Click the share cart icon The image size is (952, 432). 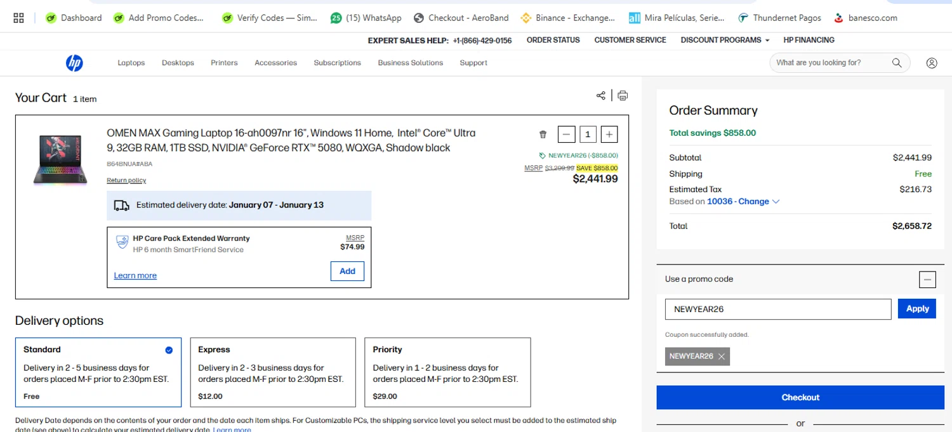click(x=600, y=96)
